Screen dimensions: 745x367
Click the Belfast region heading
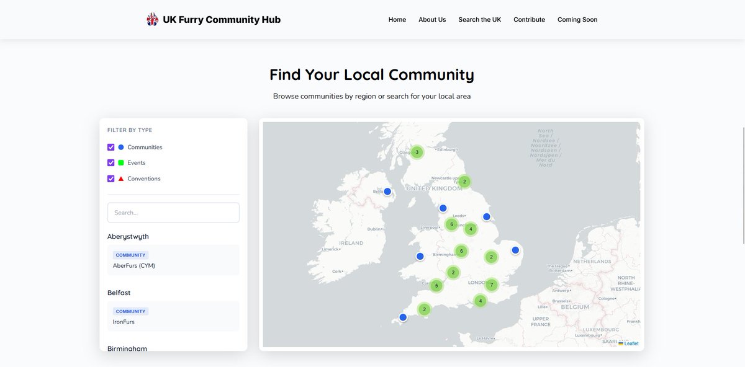[x=119, y=293]
